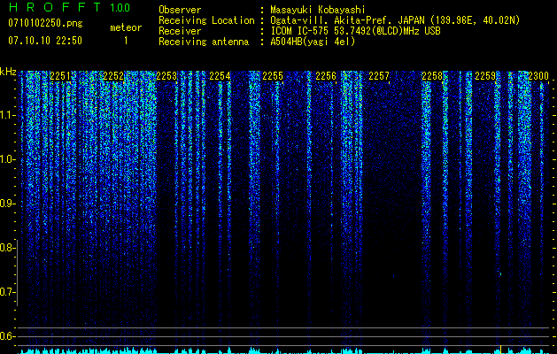Click the 2253 time marker
This screenshot has width=557, height=354.
tap(166, 76)
